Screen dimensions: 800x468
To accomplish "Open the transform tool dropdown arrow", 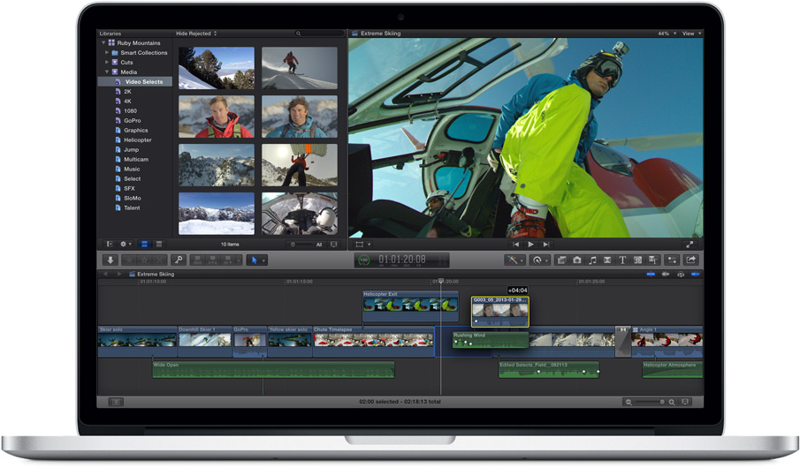I will click(370, 245).
